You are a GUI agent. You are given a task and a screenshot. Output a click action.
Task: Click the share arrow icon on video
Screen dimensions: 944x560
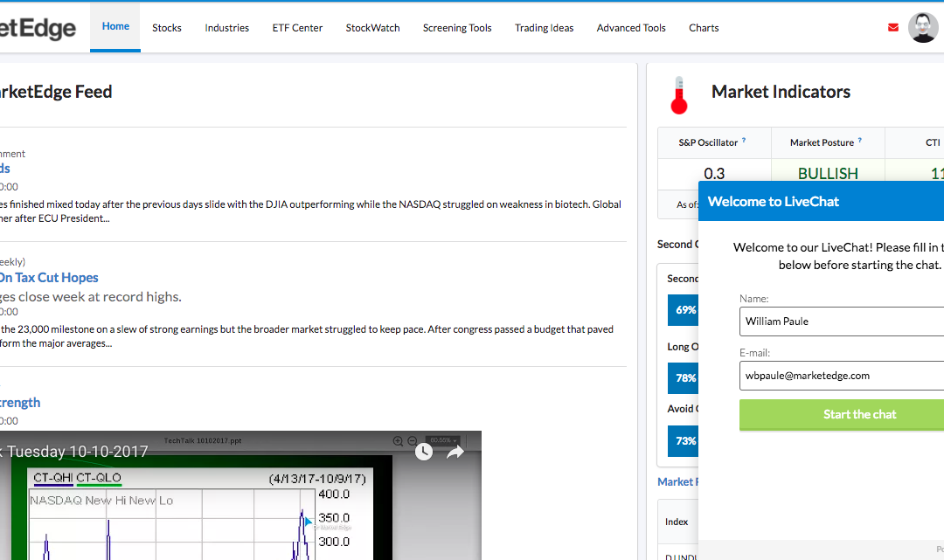pos(455,452)
